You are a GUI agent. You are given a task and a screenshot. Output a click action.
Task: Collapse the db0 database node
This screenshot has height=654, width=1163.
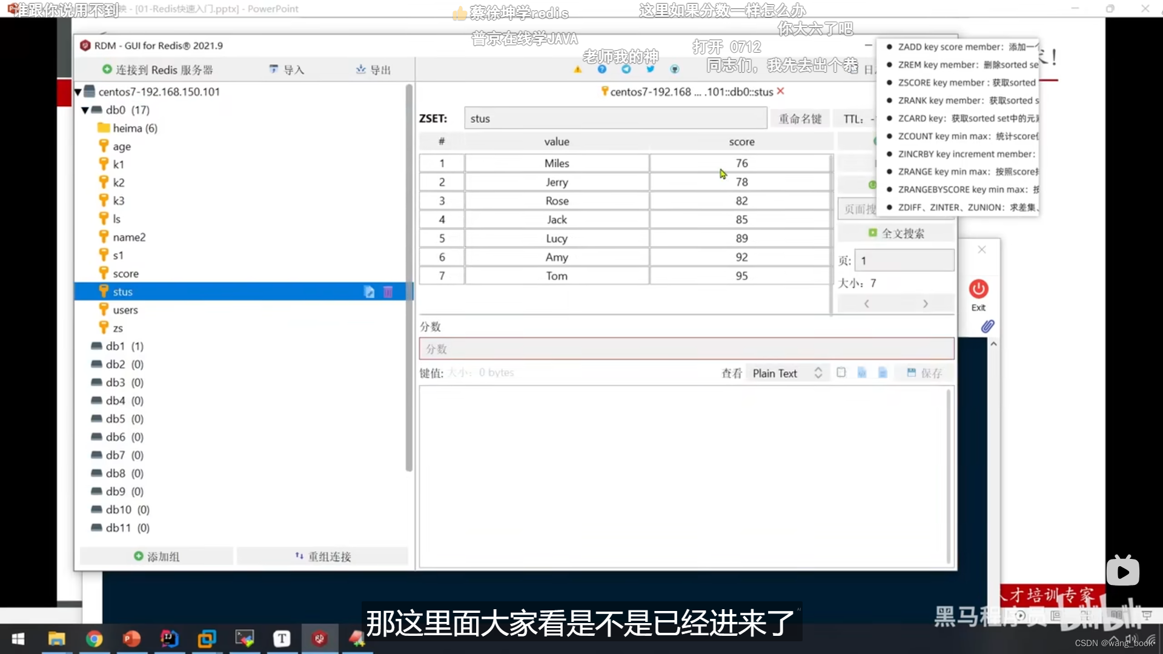[85, 110]
